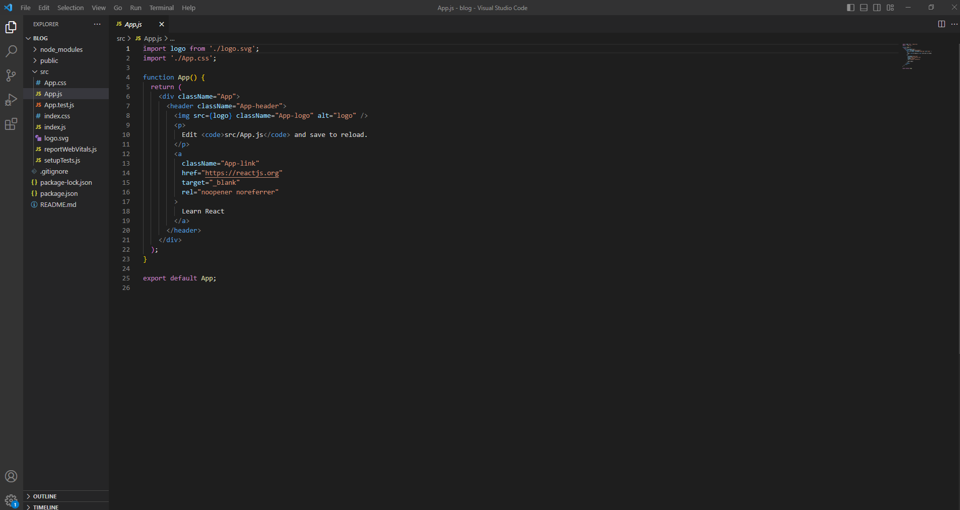Collapse the BLOG root folder

66,38
